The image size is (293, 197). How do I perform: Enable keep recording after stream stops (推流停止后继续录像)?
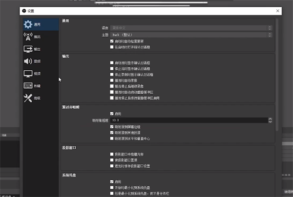coord(112,86)
